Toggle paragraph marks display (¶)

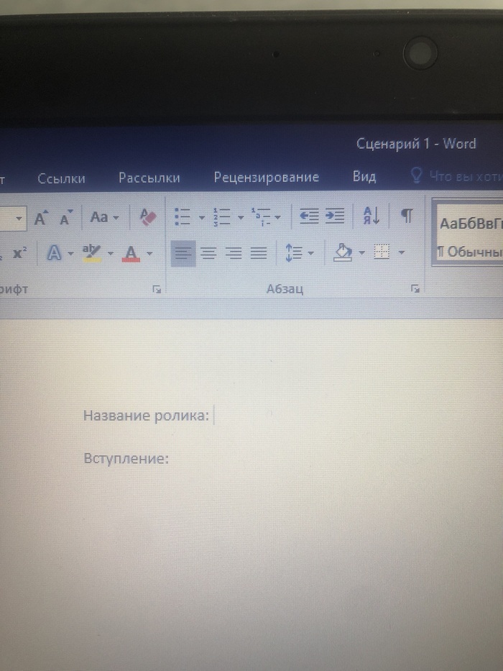pyautogui.click(x=407, y=215)
